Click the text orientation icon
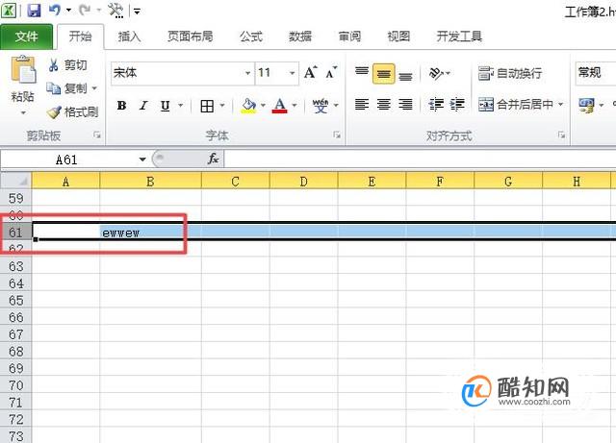 (x=435, y=73)
